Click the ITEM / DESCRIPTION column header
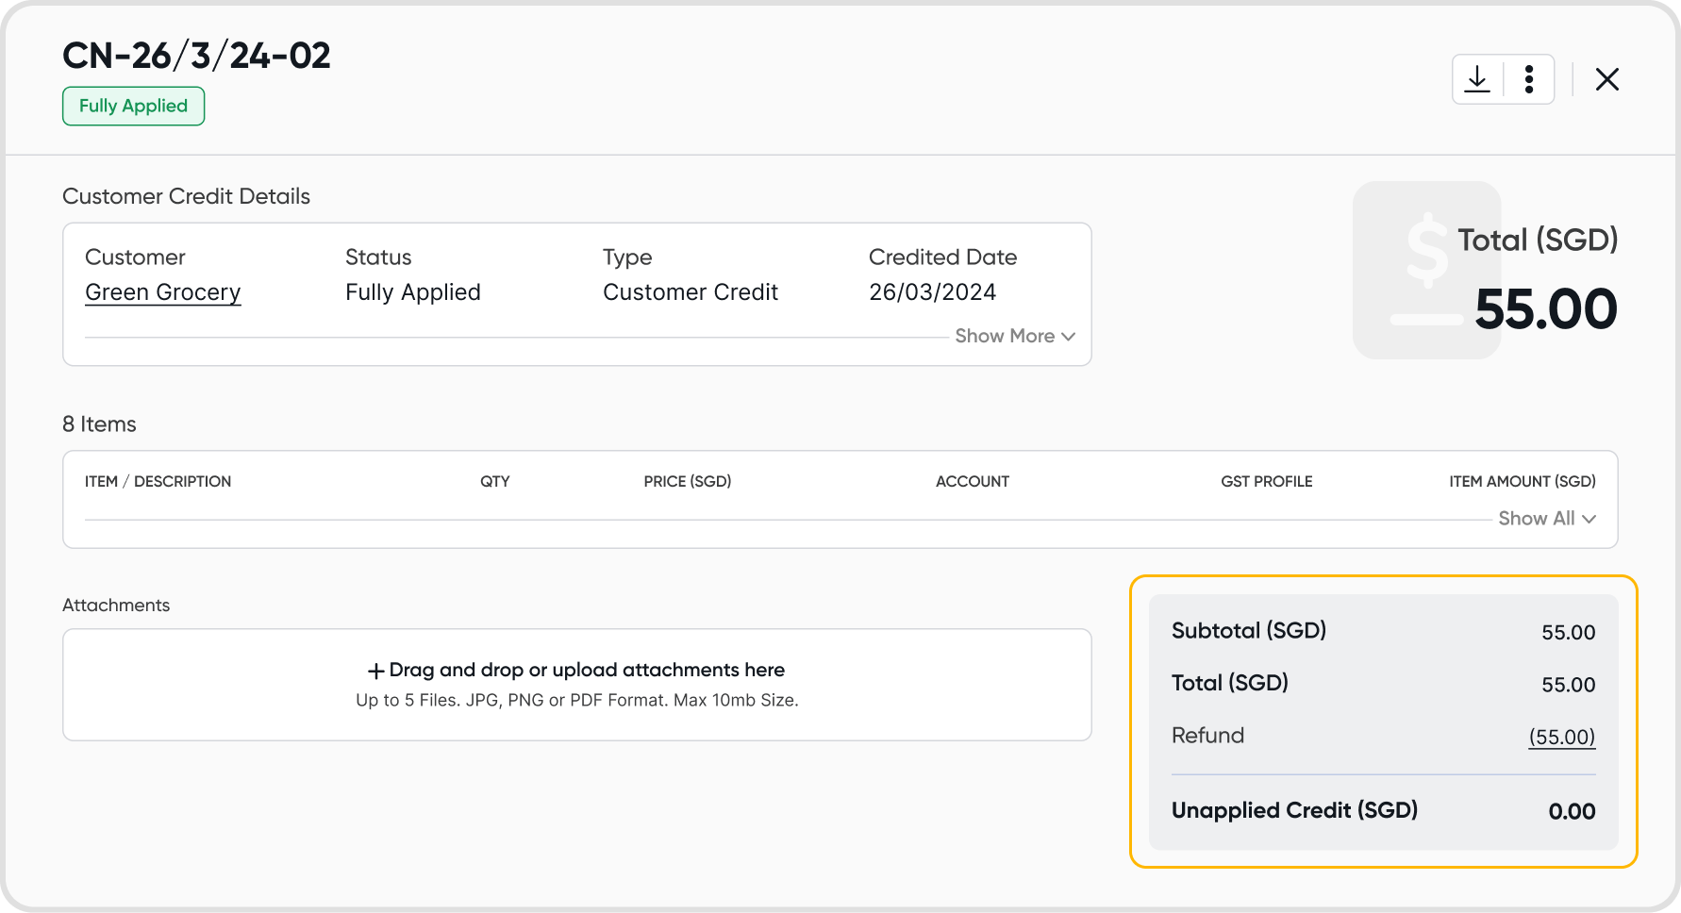 pyautogui.click(x=158, y=481)
